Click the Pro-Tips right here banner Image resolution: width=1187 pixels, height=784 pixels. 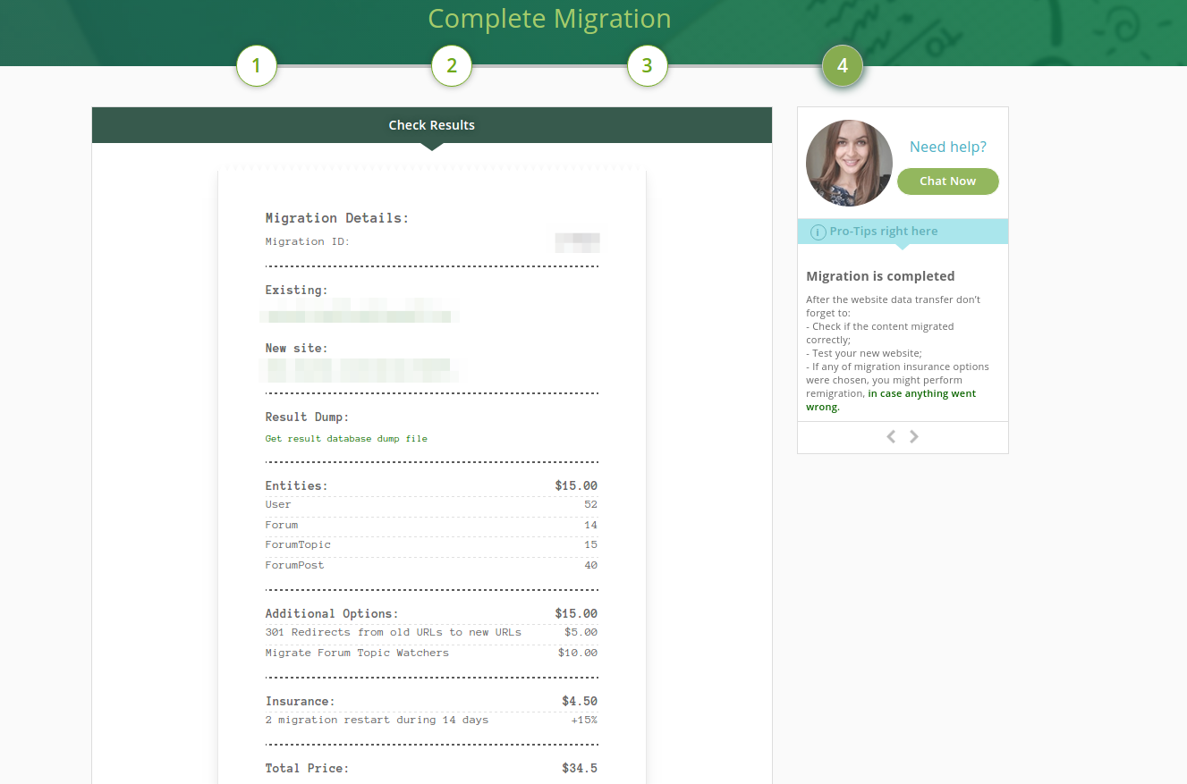click(883, 232)
